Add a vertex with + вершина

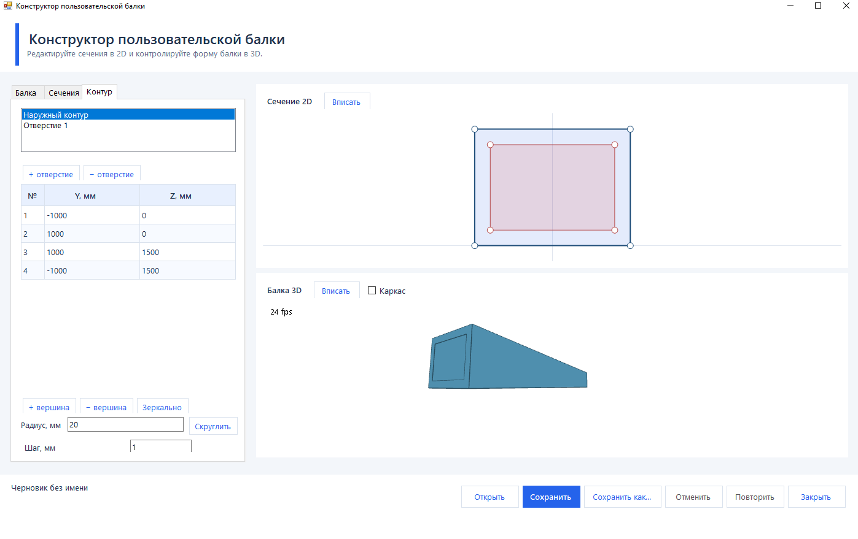(49, 407)
